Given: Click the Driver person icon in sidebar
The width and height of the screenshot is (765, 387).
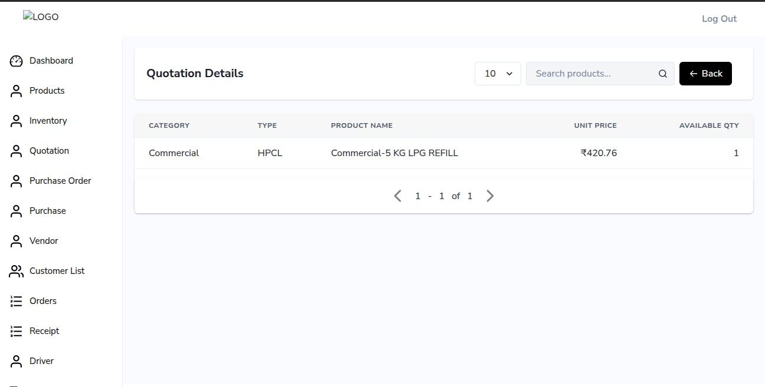Looking at the screenshot, I should (x=16, y=361).
